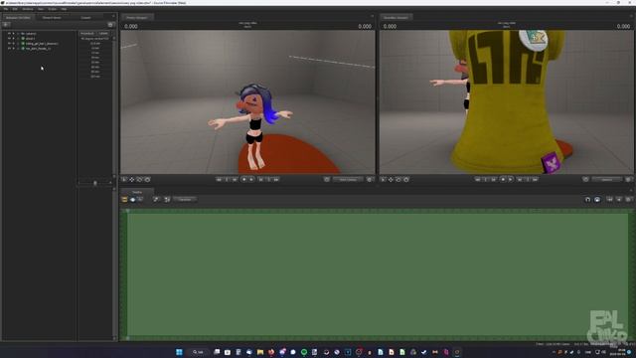
Task: Switch to the Element Viewer tab
Action: (52, 18)
